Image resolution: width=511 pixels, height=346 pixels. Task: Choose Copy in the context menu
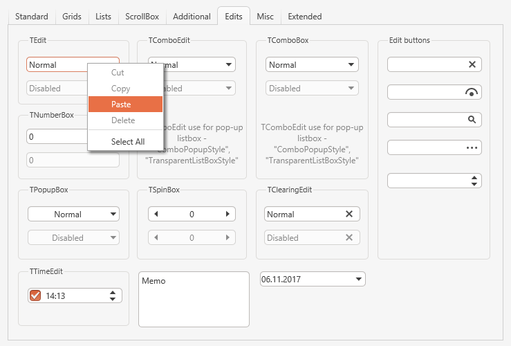point(125,89)
